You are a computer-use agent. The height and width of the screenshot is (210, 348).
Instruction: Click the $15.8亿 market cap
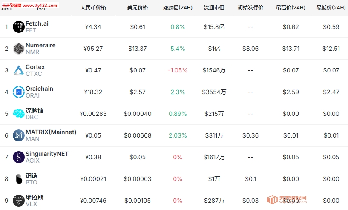214,27
